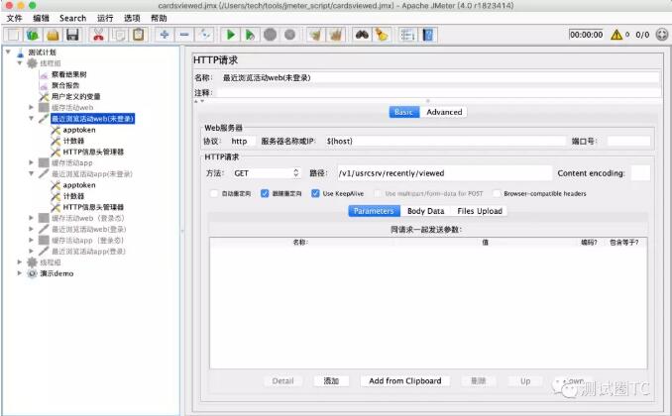Expand the 演示demo node
The width and height of the screenshot is (672, 416).
pyautogui.click(x=19, y=273)
